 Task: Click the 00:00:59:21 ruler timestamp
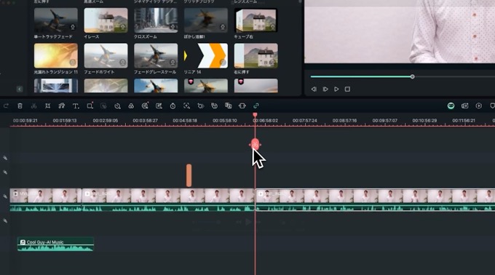[x=25, y=121]
